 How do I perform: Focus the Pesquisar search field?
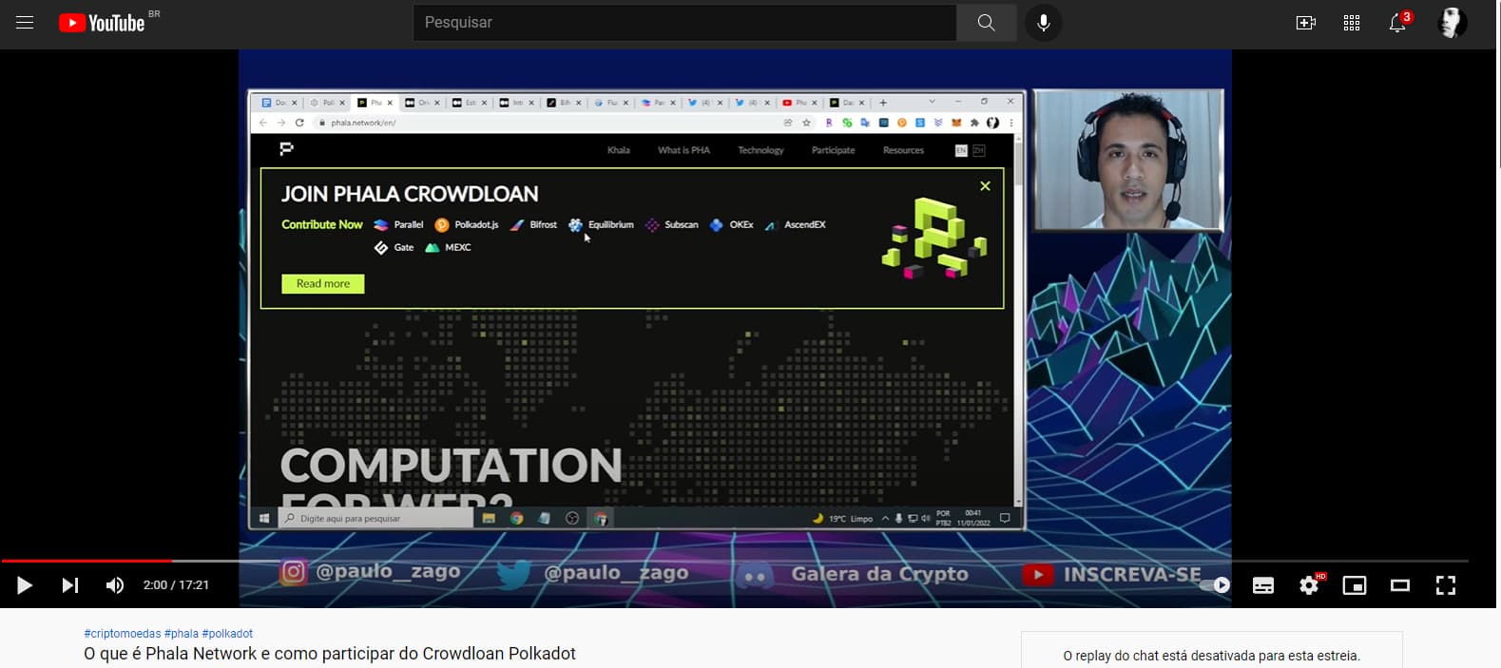(x=684, y=22)
